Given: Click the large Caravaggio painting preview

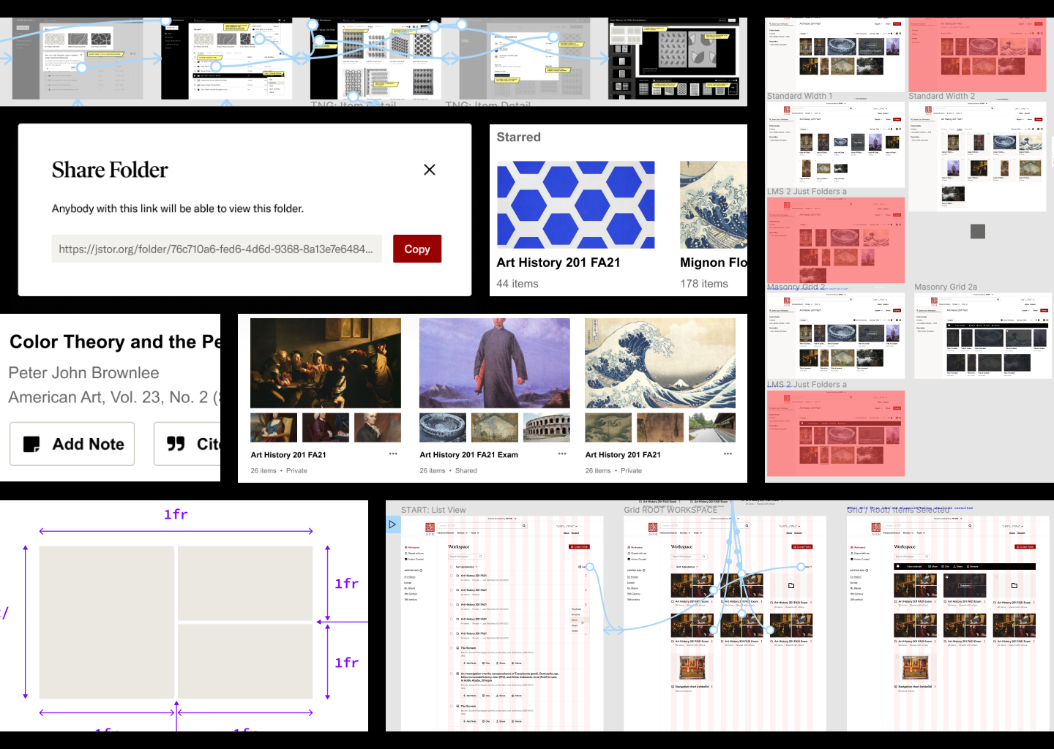Looking at the screenshot, I should point(326,363).
